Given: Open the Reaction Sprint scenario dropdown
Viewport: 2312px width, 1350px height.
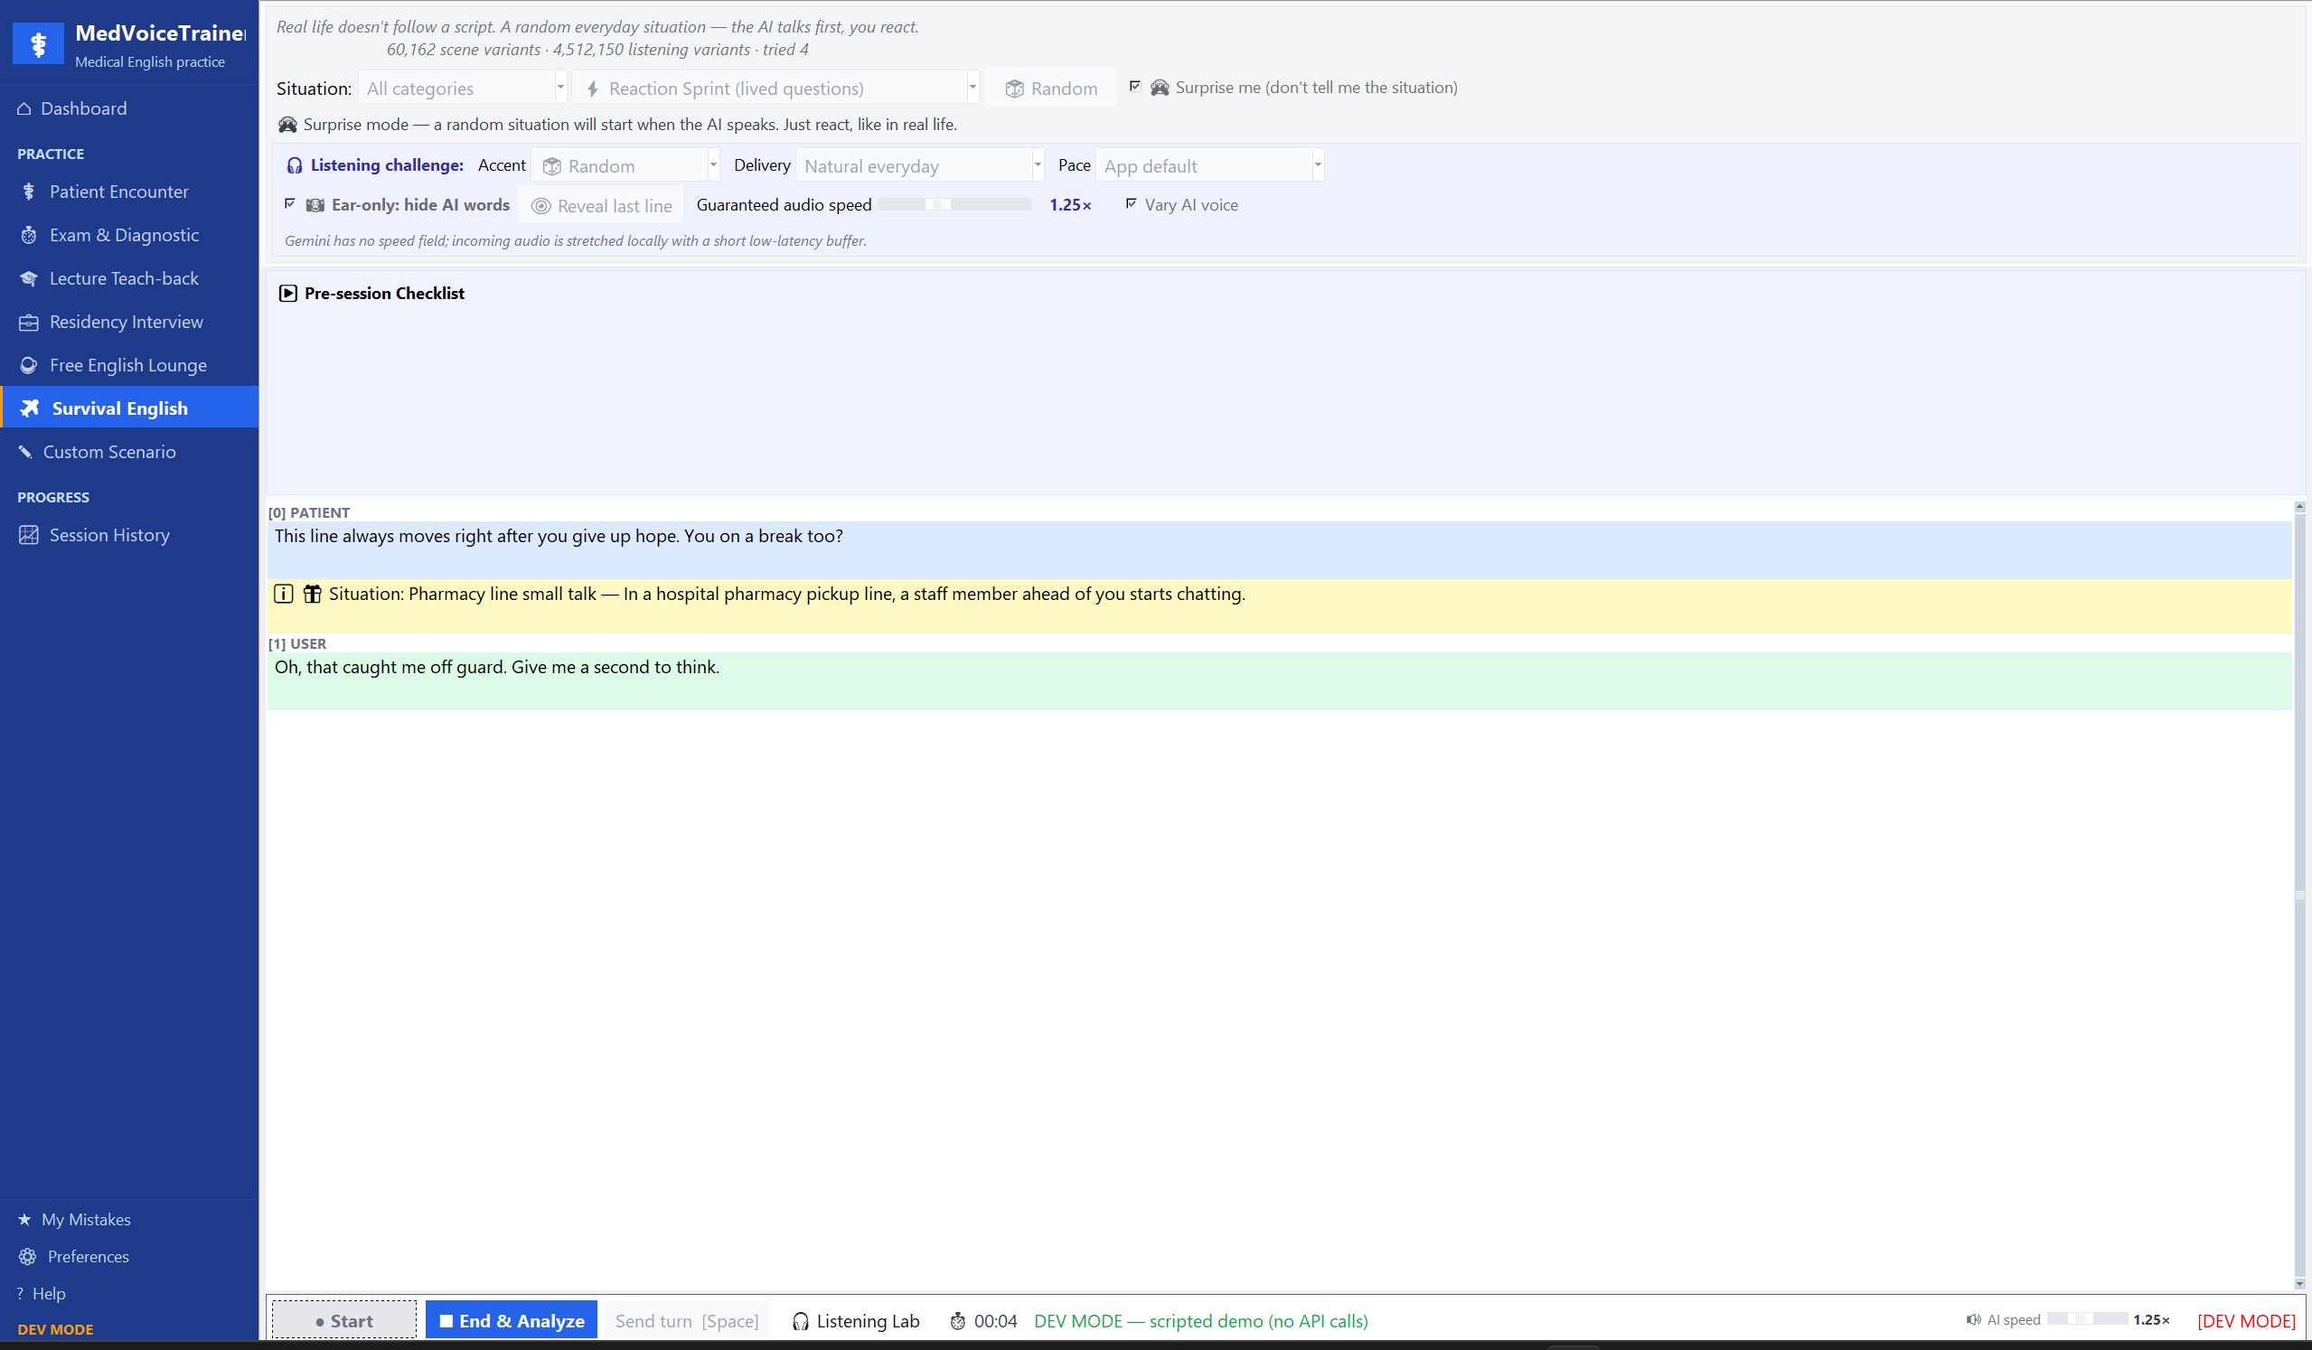Looking at the screenshot, I should 775,88.
